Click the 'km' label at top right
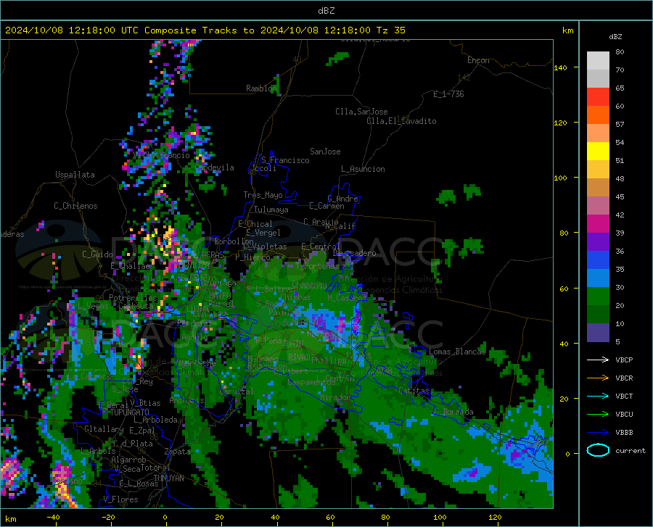 567,30
